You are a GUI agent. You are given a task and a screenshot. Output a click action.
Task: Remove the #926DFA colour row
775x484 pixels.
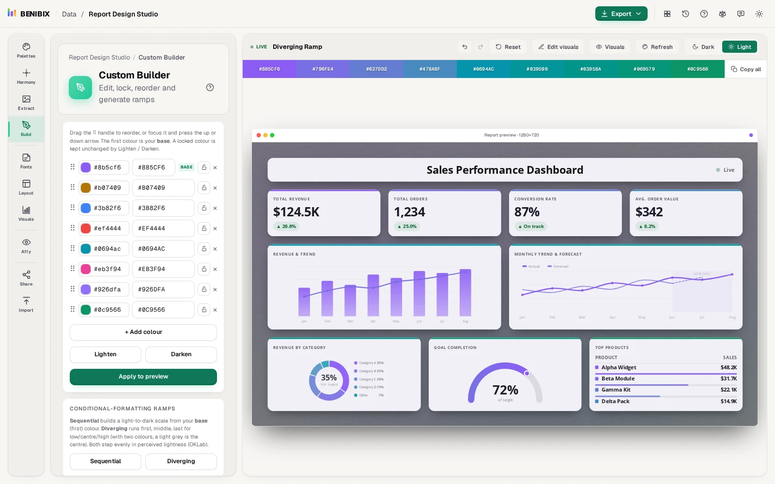pyautogui.click(x=215, y=289)
